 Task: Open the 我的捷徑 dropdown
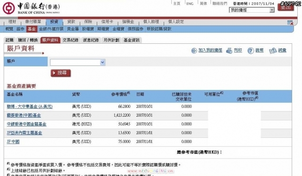point(252,10)
